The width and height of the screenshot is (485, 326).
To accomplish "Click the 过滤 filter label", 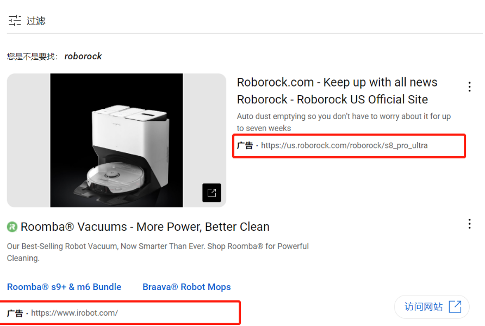I will tap(36, 21).
